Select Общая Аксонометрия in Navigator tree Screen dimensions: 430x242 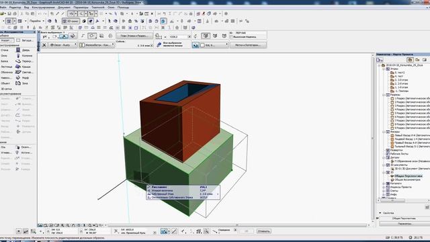pos(407,179)
